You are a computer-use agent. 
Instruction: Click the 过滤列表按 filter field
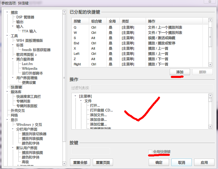[152, 88]
